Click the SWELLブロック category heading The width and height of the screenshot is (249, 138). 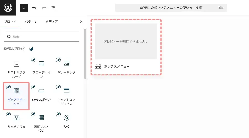(15, 49)
